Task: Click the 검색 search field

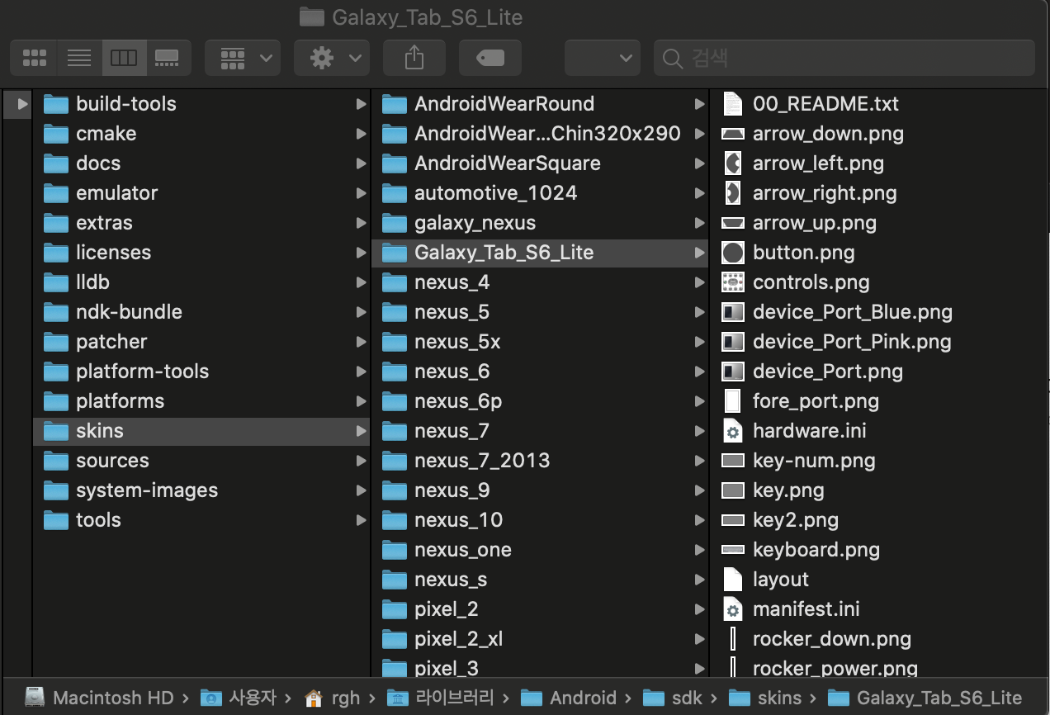Action: coord(844,58)
